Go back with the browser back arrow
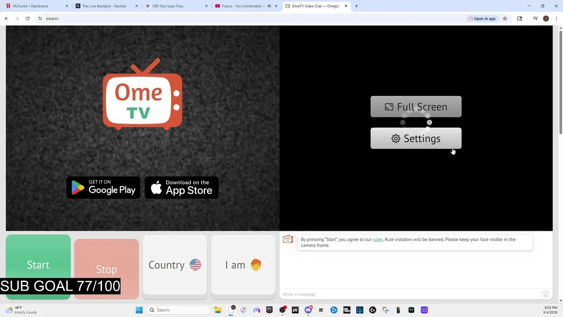The width and height of the screenshot is (563, 317). [x=6, y=18]
